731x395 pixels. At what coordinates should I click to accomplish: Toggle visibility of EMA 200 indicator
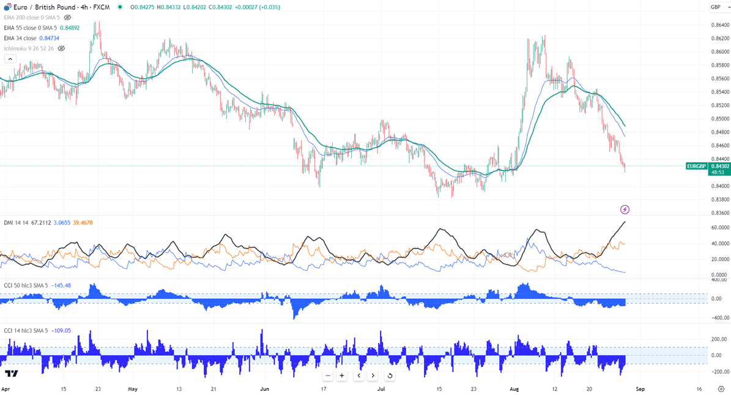[x=68, y=18]
